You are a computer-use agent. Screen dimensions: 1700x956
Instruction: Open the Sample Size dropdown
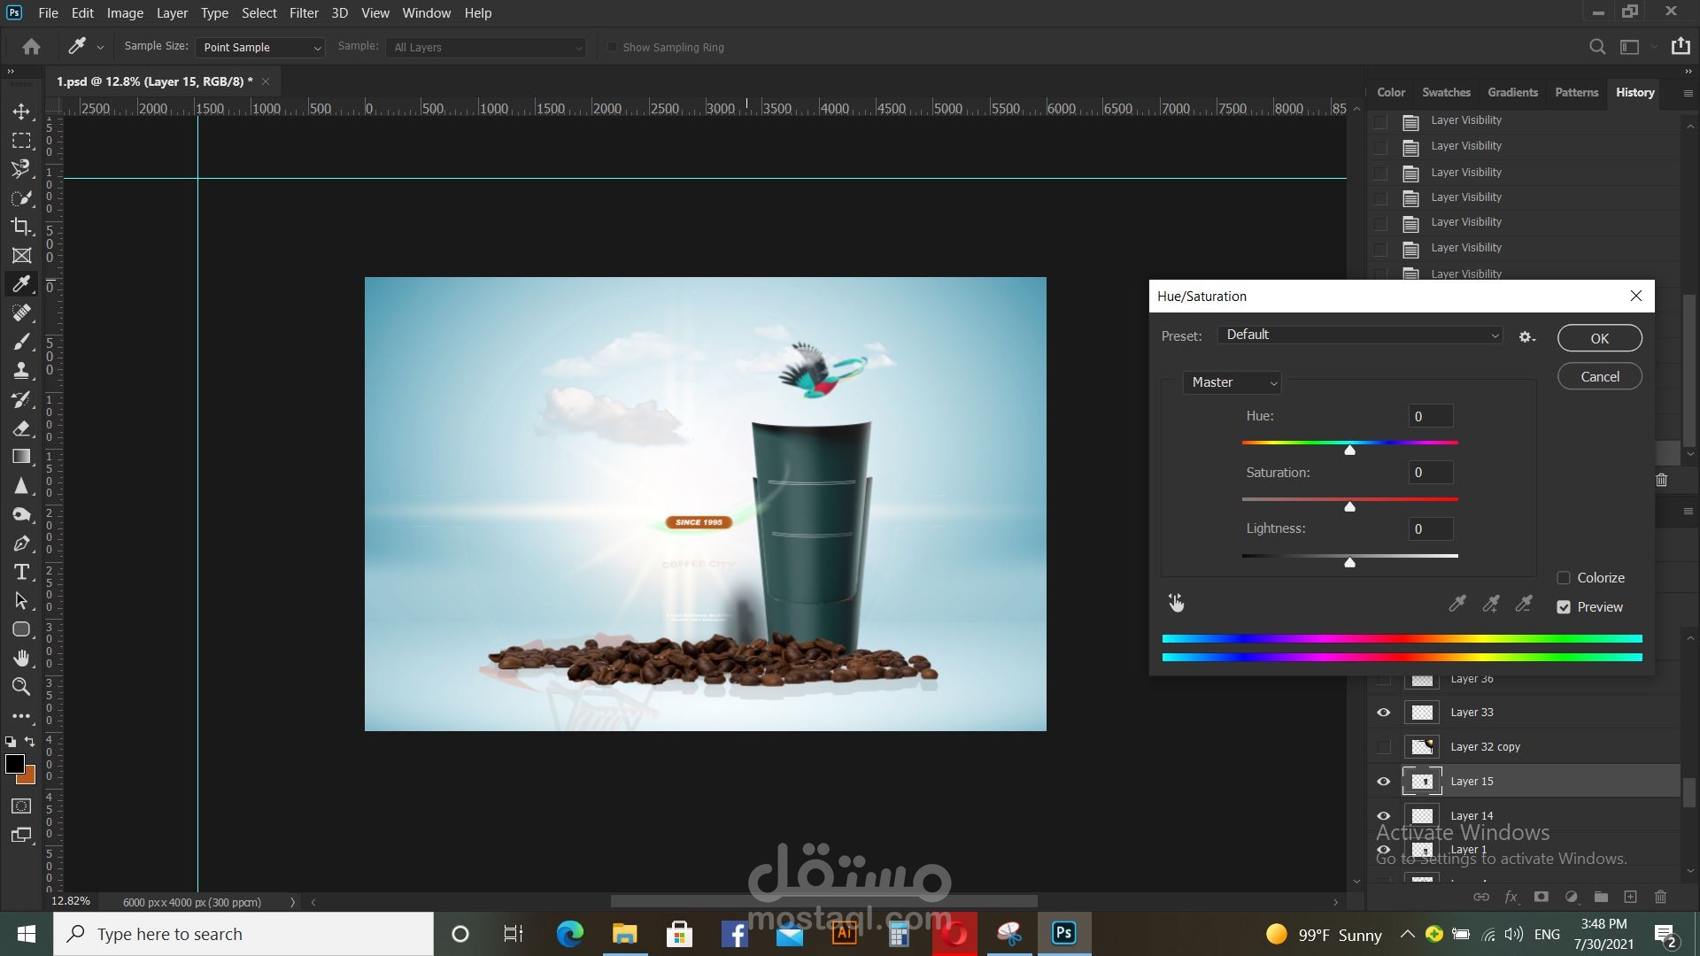coord(260,48)
